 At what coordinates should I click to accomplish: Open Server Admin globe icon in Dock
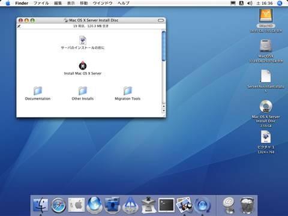(94, 205)
